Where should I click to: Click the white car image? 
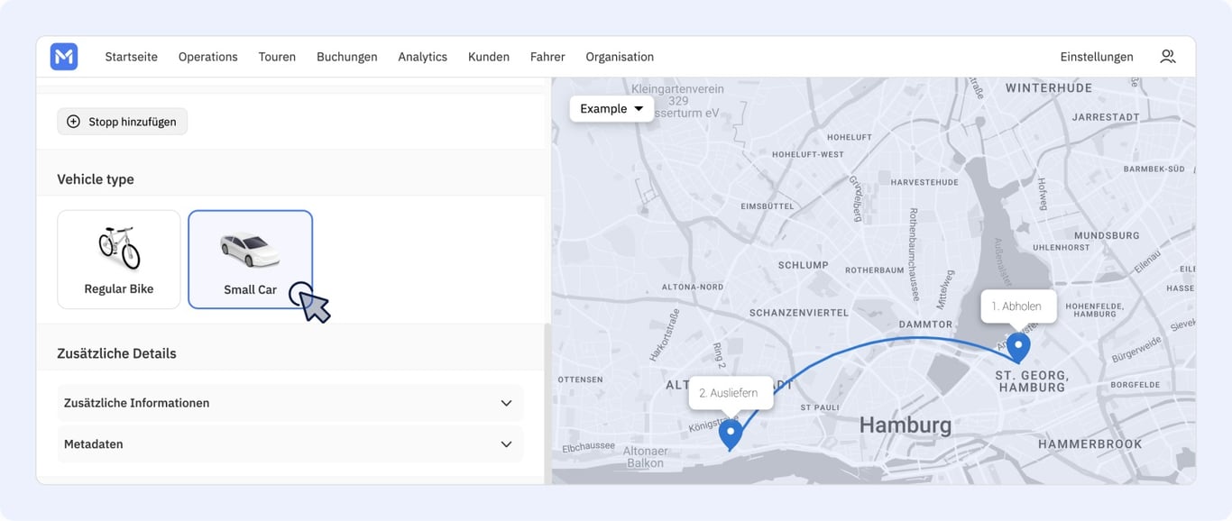coord(250,250)
